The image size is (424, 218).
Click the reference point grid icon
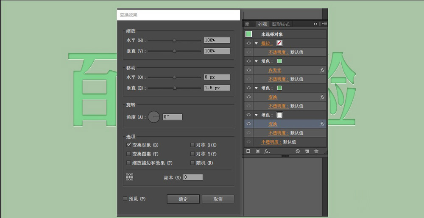[129, 177]
